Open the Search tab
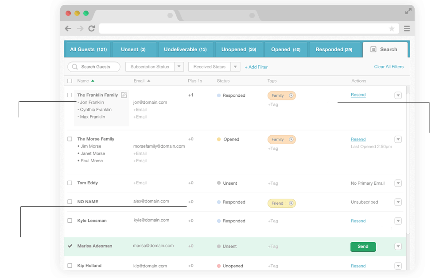Screen dimensions: 439x278 (385, 50)
